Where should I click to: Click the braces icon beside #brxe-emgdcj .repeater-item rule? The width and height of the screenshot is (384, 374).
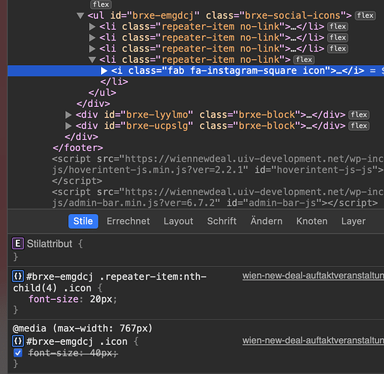(x=18, y=276)
